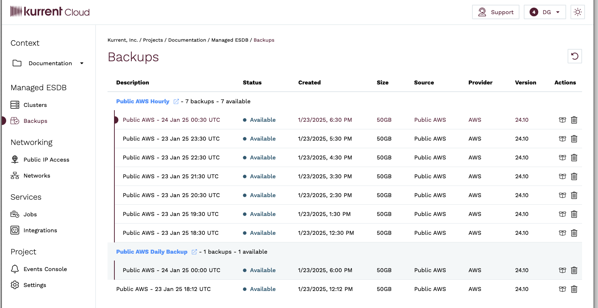Delete the 23 Jan 25 18:12 UTC backup
Image resolution: width=598 pixels, height=308 pixels.
[x=574, y=289]
